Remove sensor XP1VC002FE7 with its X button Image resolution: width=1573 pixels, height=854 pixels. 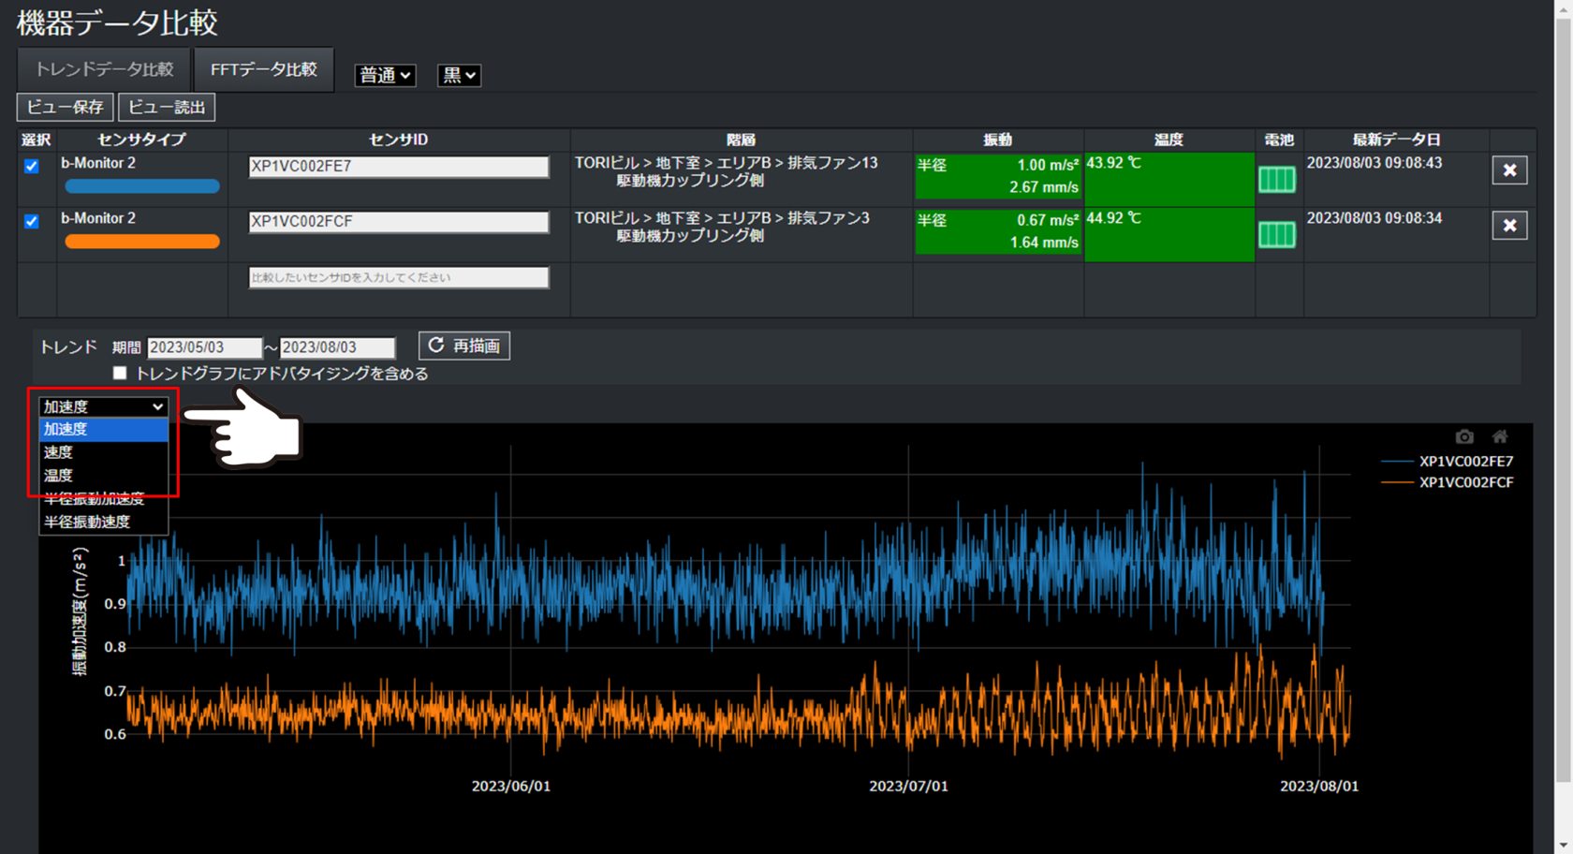[x=1509, y=170]
